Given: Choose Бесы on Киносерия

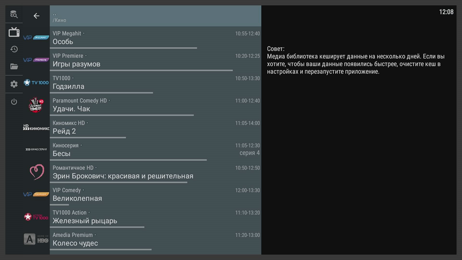Looking at the screenshot, I should click(x=155, y=150).
